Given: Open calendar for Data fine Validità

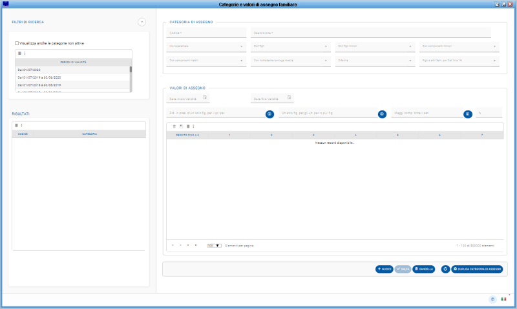Looking at the screenshot, I should [288, 98].
